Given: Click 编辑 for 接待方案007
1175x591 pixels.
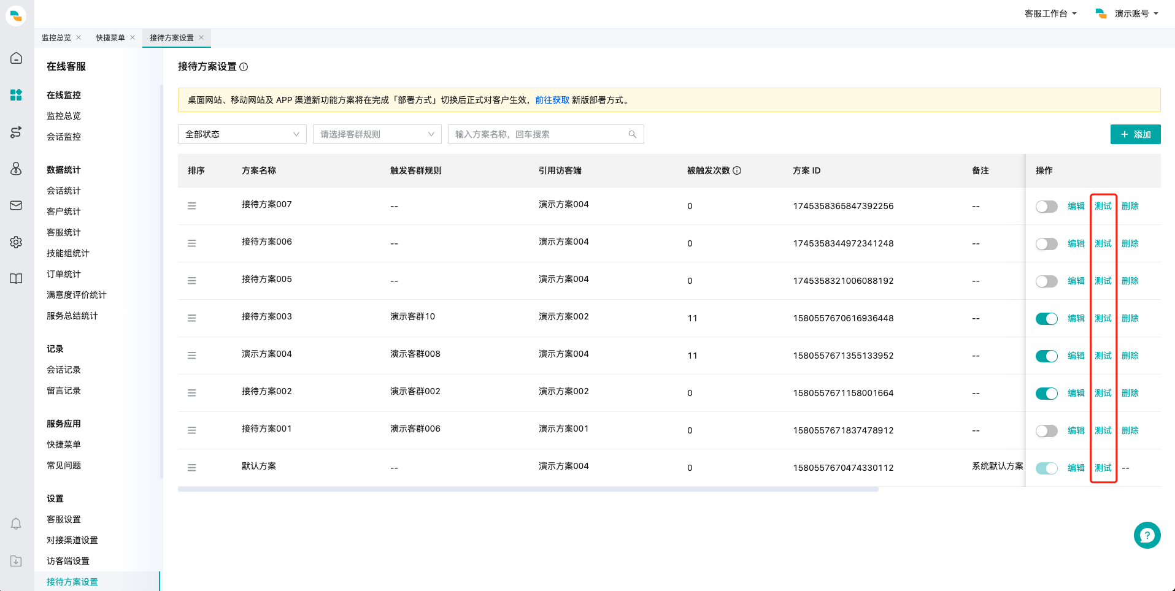Looking at the screenshot, I should click(1076, 206).
